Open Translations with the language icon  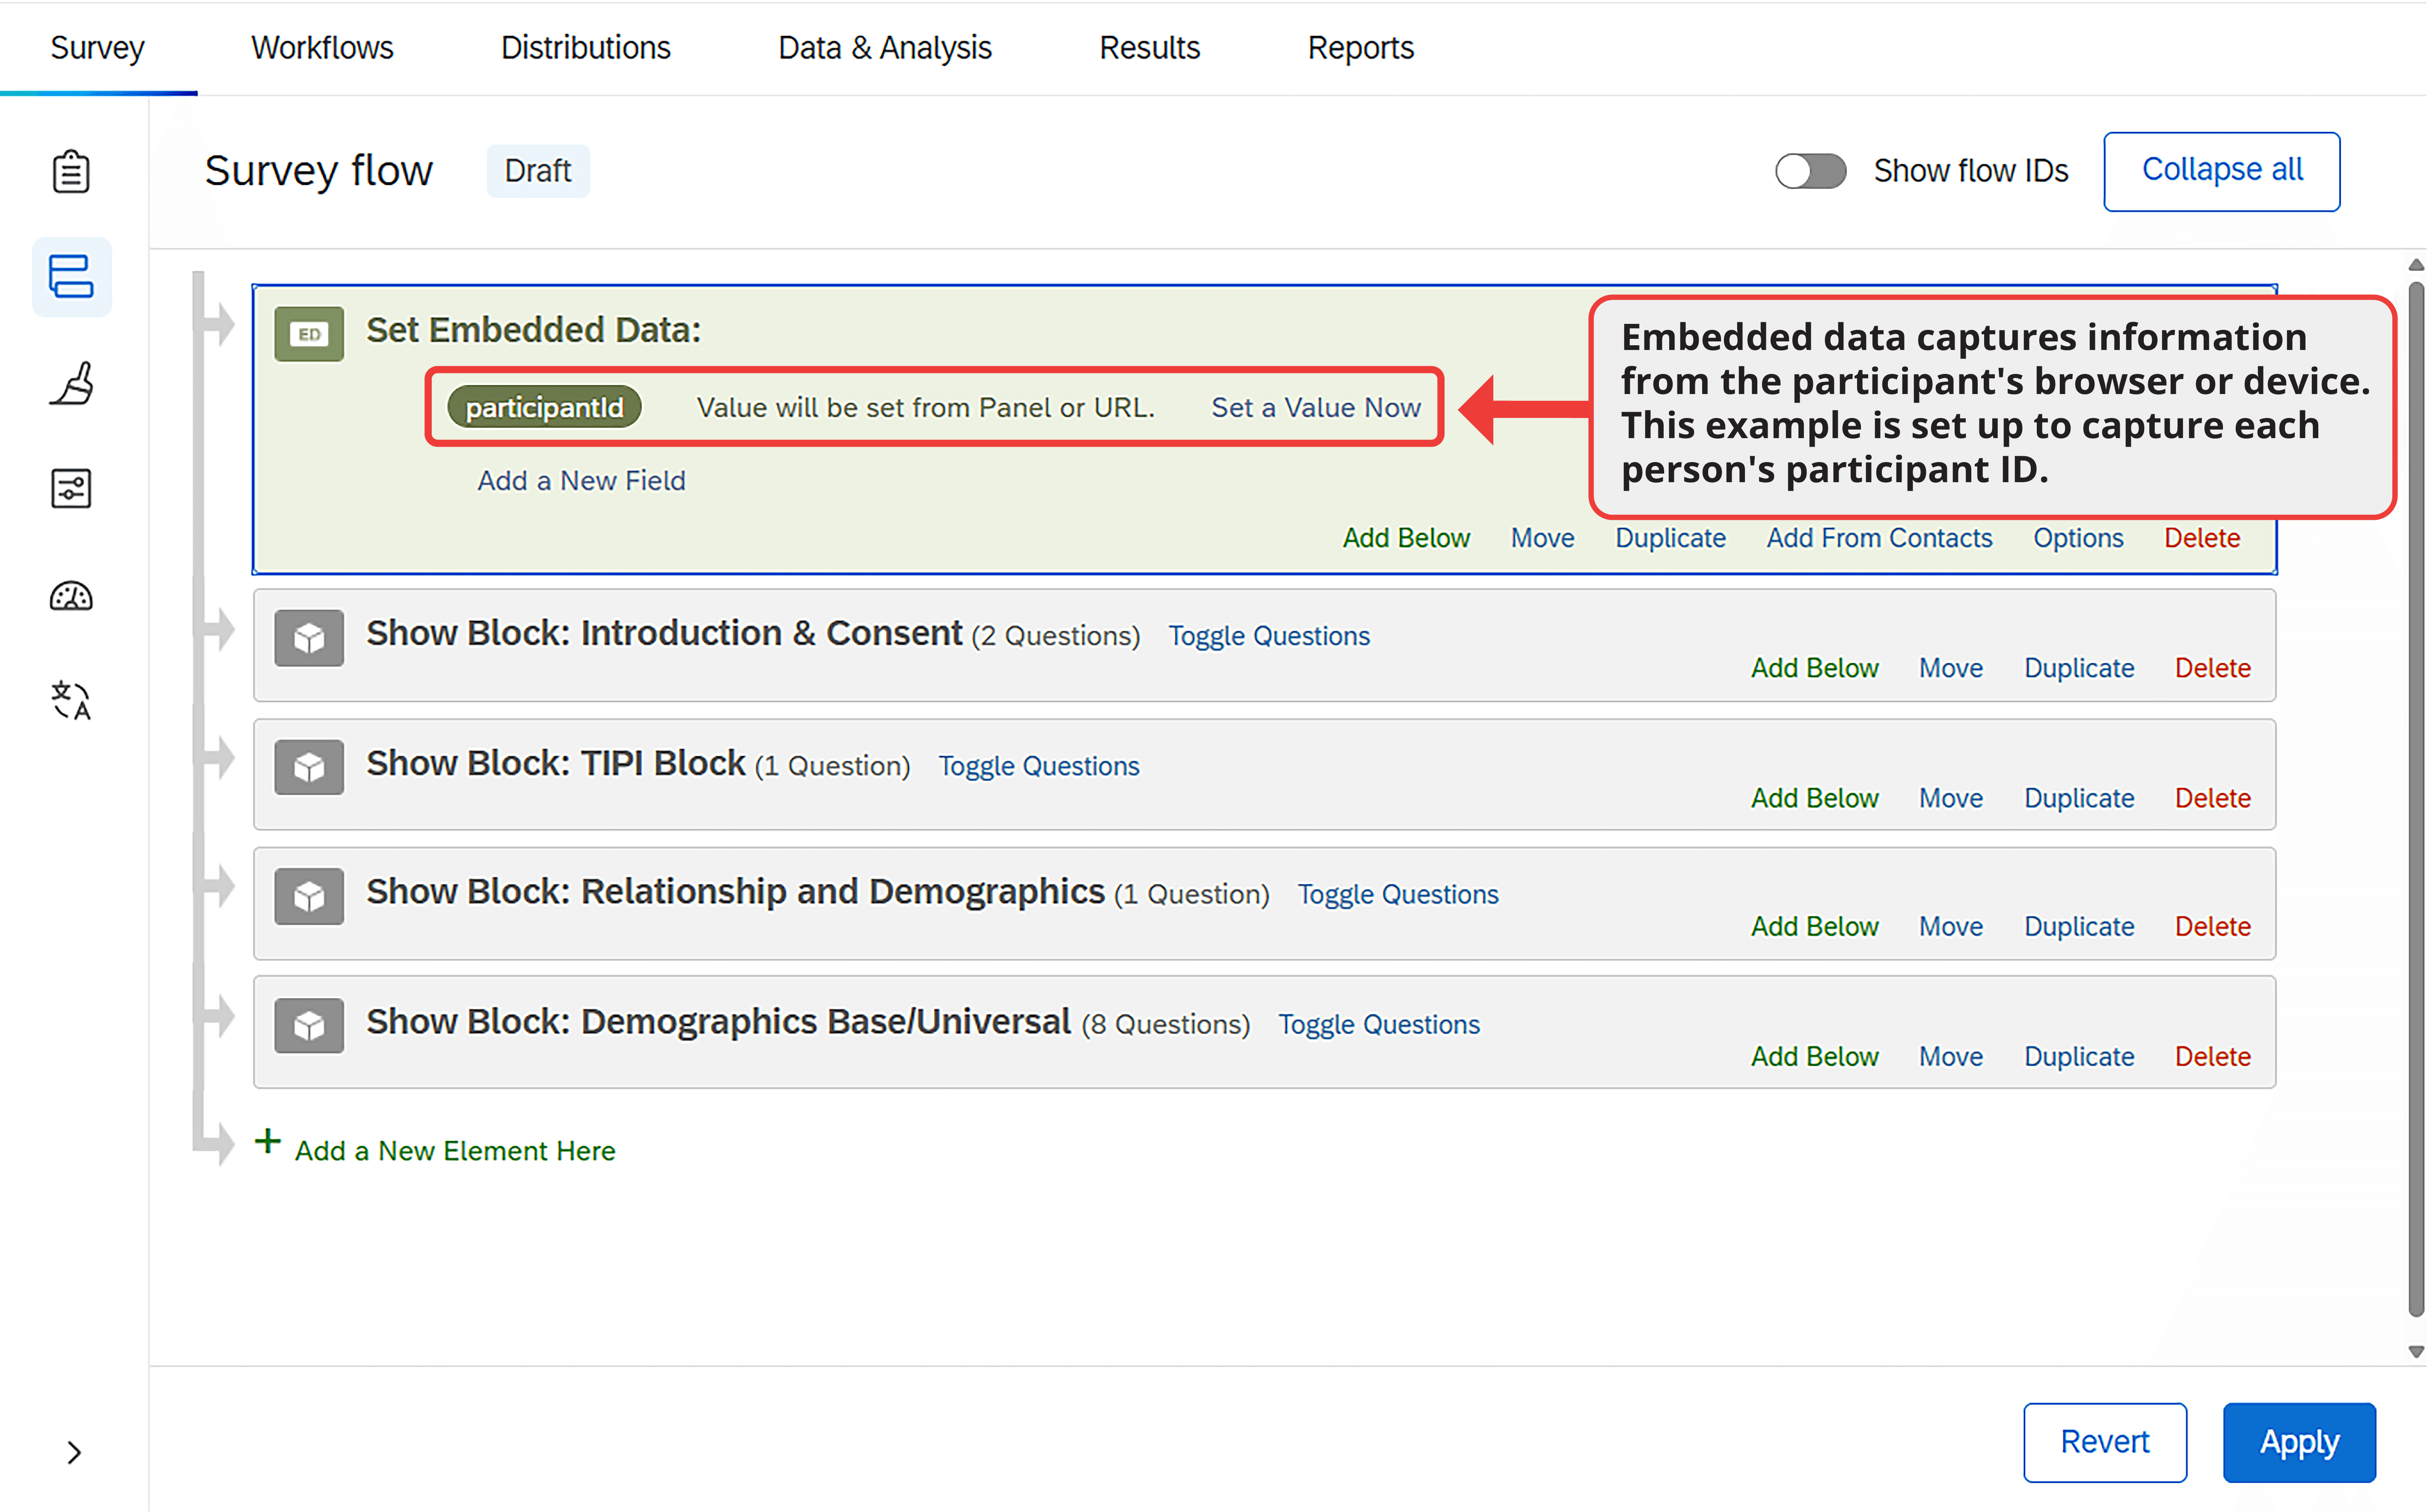(71, 700)
